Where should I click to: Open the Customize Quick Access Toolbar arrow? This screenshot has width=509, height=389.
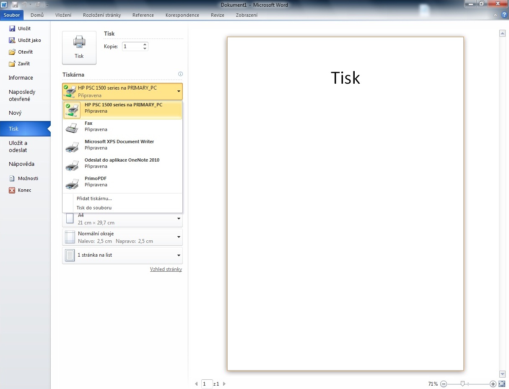click(47, 5)
